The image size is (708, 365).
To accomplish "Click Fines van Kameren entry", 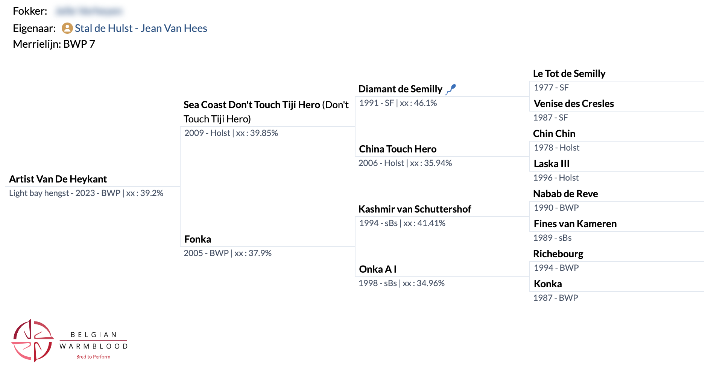I will point(575,224).
